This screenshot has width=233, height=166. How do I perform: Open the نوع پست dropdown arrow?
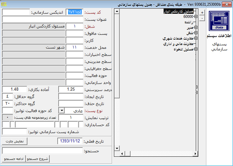(x=62, y=110)
